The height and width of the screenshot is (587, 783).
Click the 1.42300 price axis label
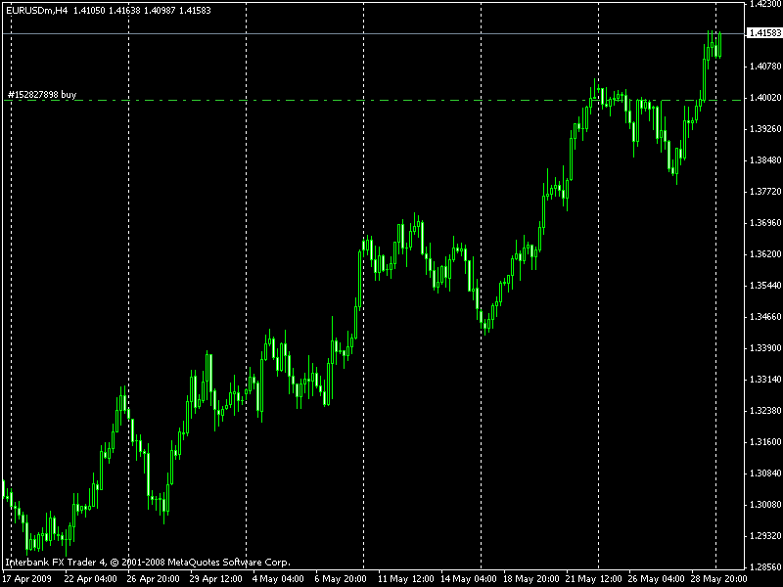[761, 4]
